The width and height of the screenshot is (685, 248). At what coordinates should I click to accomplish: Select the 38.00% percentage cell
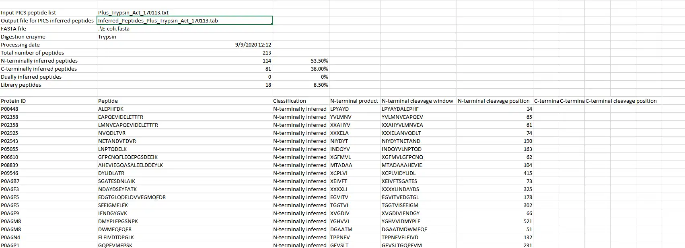pos(300,69)
